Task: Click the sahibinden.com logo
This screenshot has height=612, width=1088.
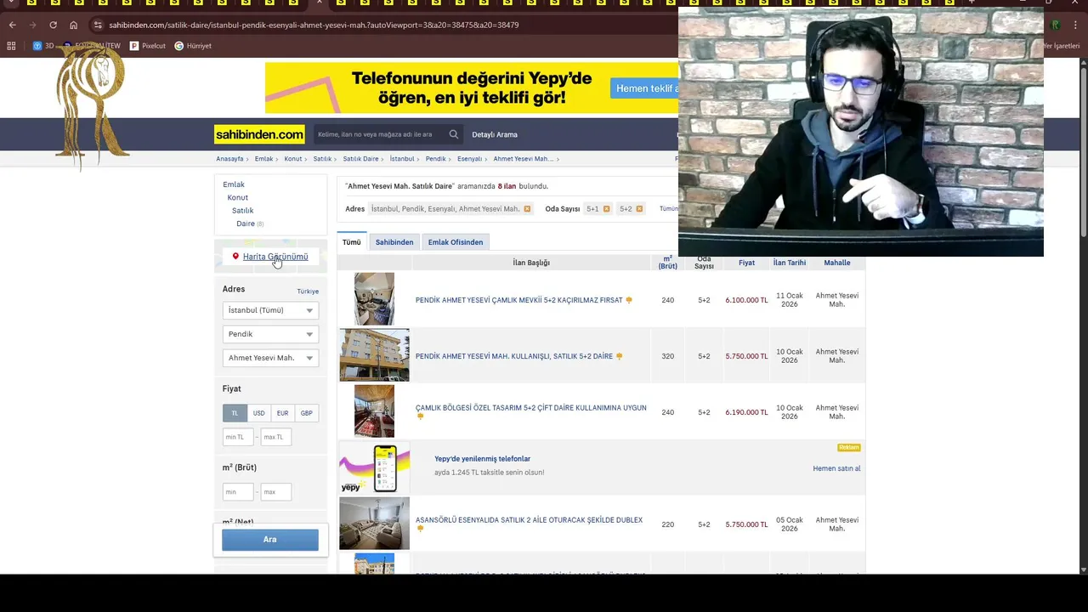Action: (x=259, y=134)
